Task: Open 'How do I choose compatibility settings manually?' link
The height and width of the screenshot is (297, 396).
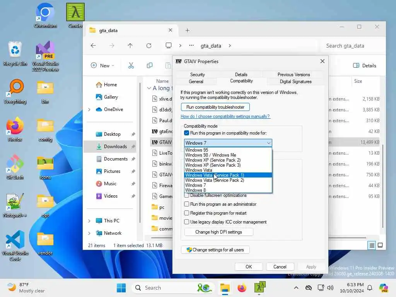Action: pyautogui.click(x=225, y=116)
